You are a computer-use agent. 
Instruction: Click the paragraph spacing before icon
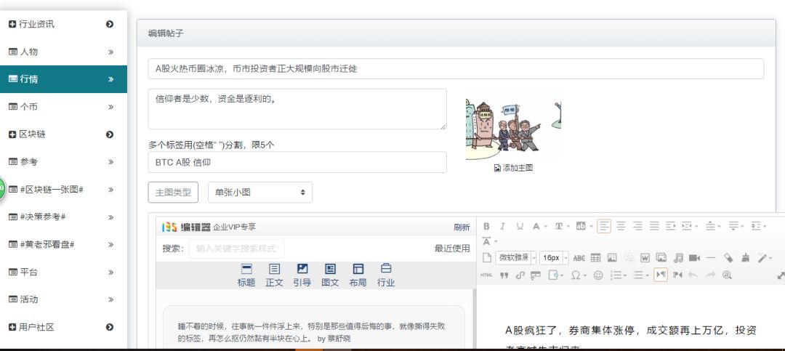[x=710, y=226]
